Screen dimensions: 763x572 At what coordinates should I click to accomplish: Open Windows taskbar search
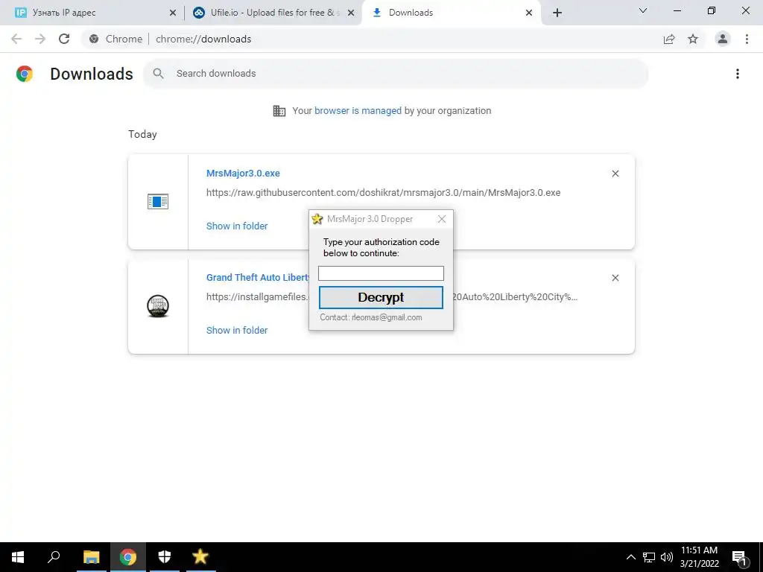click(54, 557)
